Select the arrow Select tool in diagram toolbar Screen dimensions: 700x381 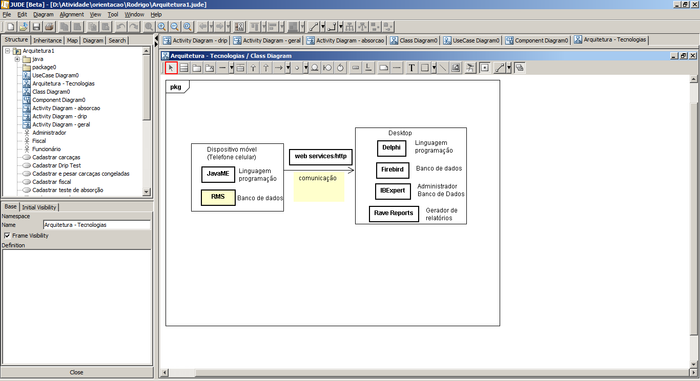point(172,68)
